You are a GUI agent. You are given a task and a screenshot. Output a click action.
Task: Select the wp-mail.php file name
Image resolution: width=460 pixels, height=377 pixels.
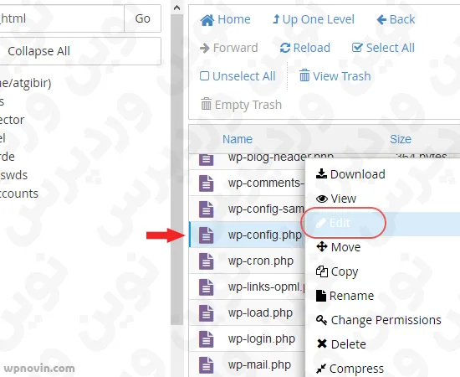[x=259, y=364]
